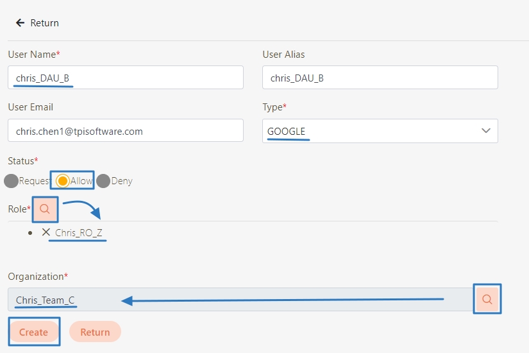Focus the User Name input field

(x=126, y=78)
